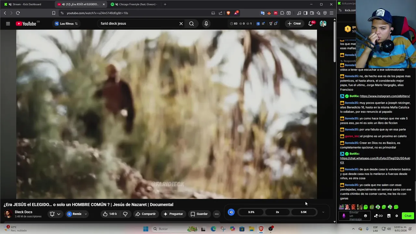The image size is (416, 234).
Task: Open the Windows Start menu
Action: click(x=146, y=229)
